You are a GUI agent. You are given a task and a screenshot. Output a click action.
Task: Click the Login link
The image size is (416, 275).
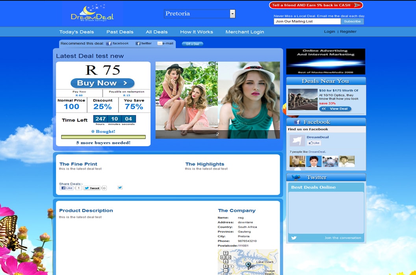pyautogui.click(x=329, y=31)
